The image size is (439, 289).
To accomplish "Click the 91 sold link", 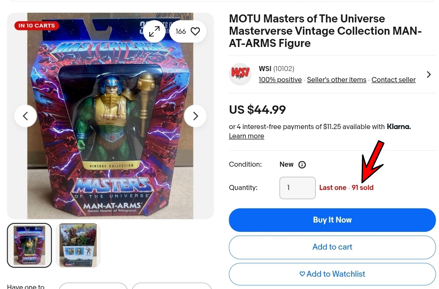I will [363, 187].
